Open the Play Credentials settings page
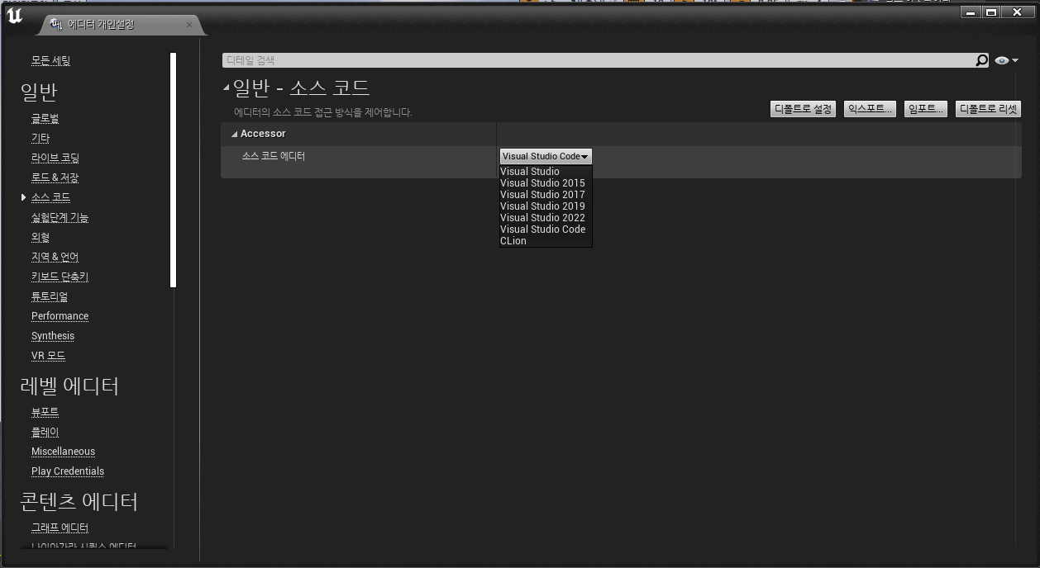1040x568 pixels. tap(68, 471)
